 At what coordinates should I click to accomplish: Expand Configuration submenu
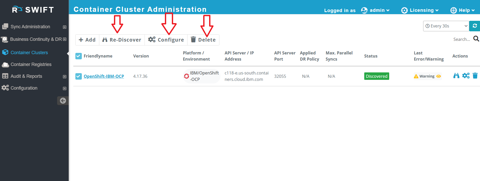point(65,88)
